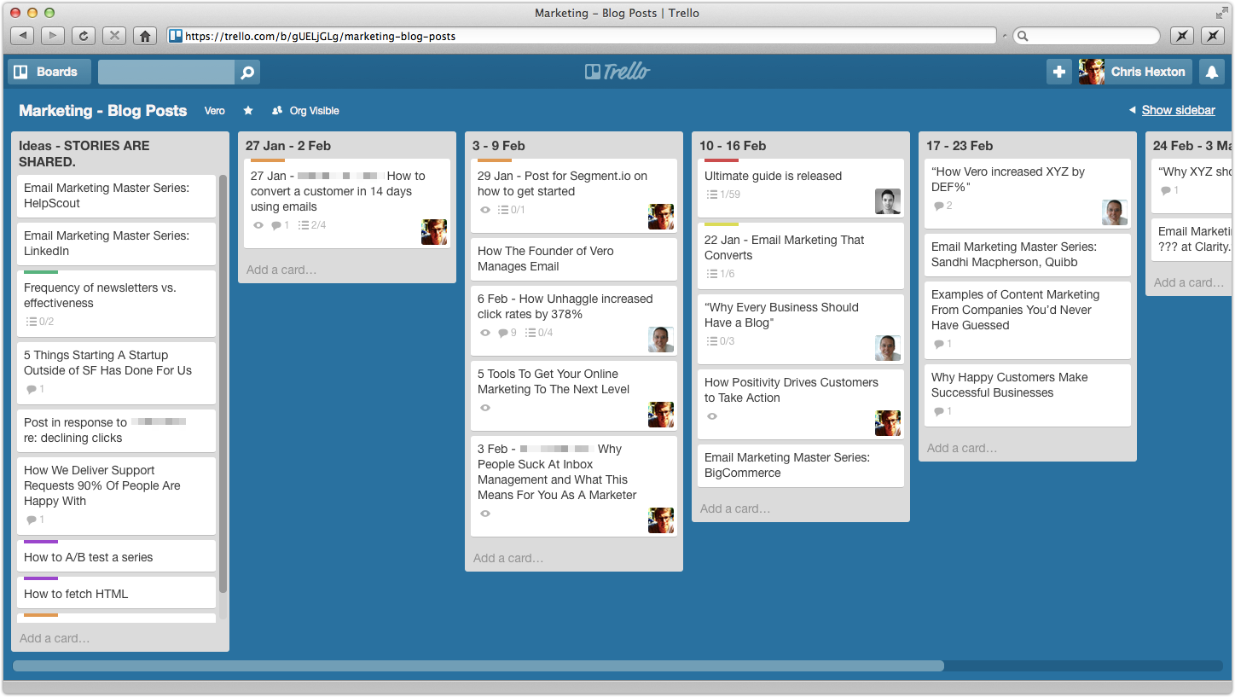The image size is (1235, 697).
Task: Click the horizontal board scrollbar
Action: [478, 665]
